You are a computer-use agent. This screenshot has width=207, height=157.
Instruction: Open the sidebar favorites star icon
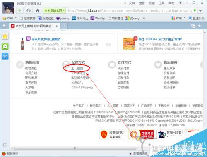(5, 36)
